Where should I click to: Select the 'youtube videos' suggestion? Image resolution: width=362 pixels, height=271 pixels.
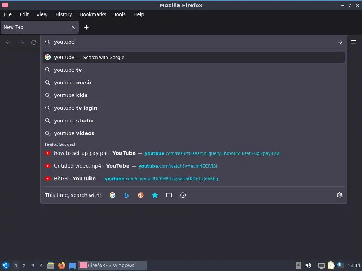pos(193,133)
